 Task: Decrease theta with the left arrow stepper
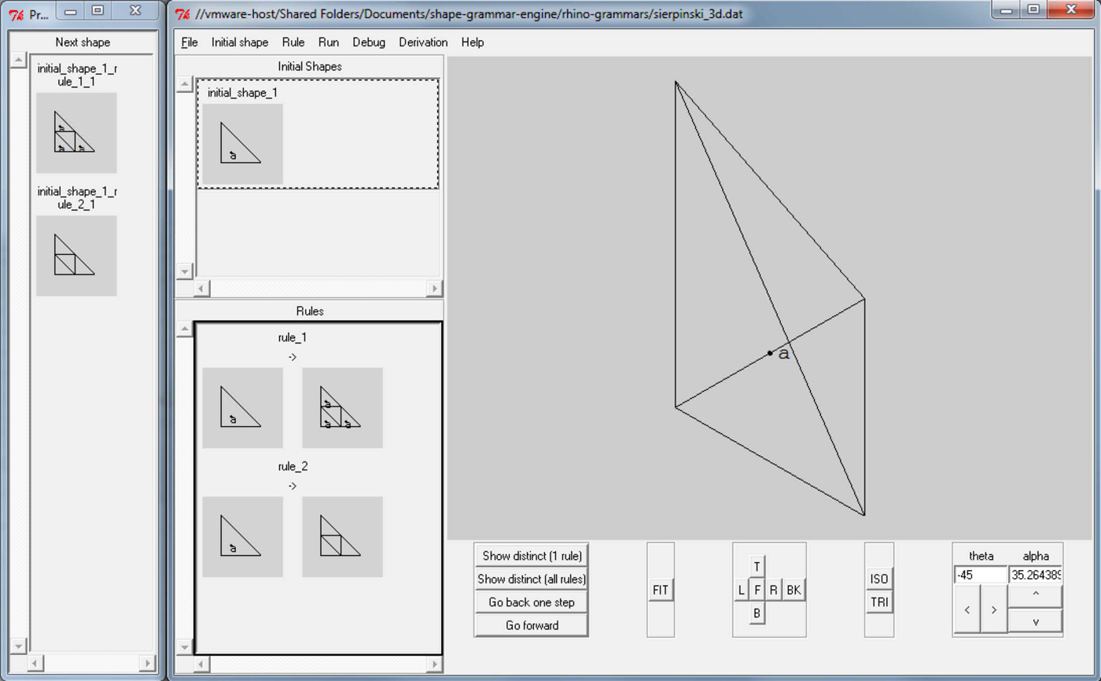[967, 609]
